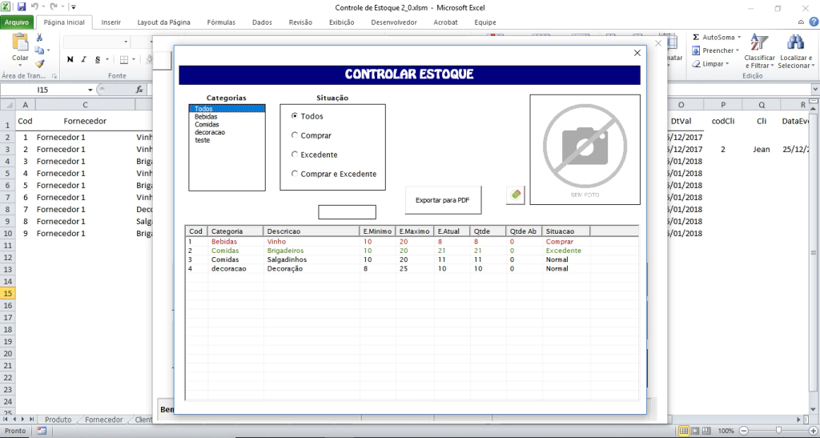820x438 pixels.
Task: Click the fx insert function icon
Action: (139, 90)
